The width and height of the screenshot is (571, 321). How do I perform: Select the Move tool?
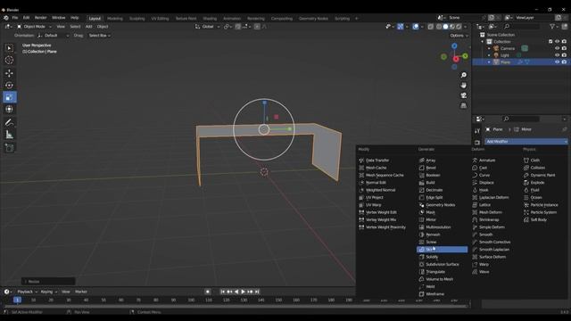click(x=9, y=73)
